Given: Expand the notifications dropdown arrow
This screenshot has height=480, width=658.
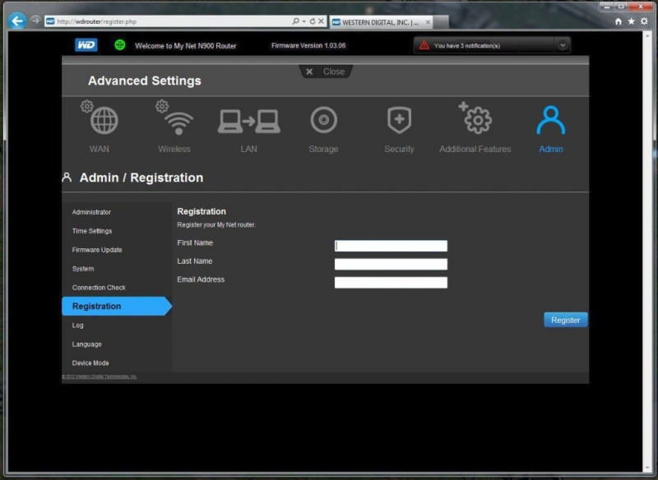Looking at the screenshot, I should click(563, 45).
